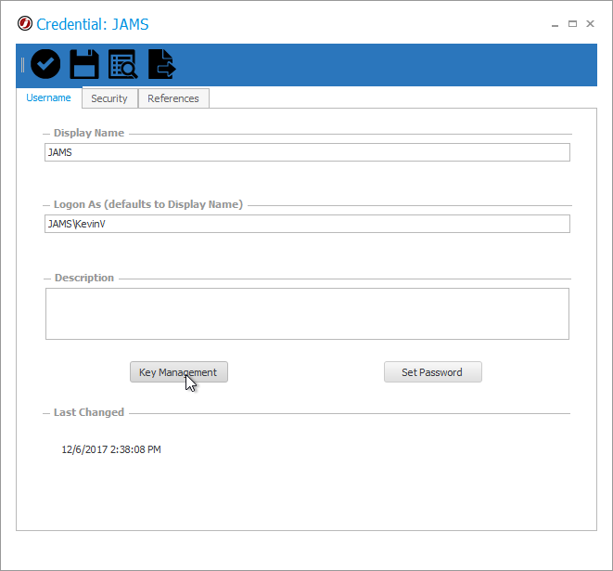Click the Display Name input field
This screenshot has width=613, height=571.
[307, 152]
